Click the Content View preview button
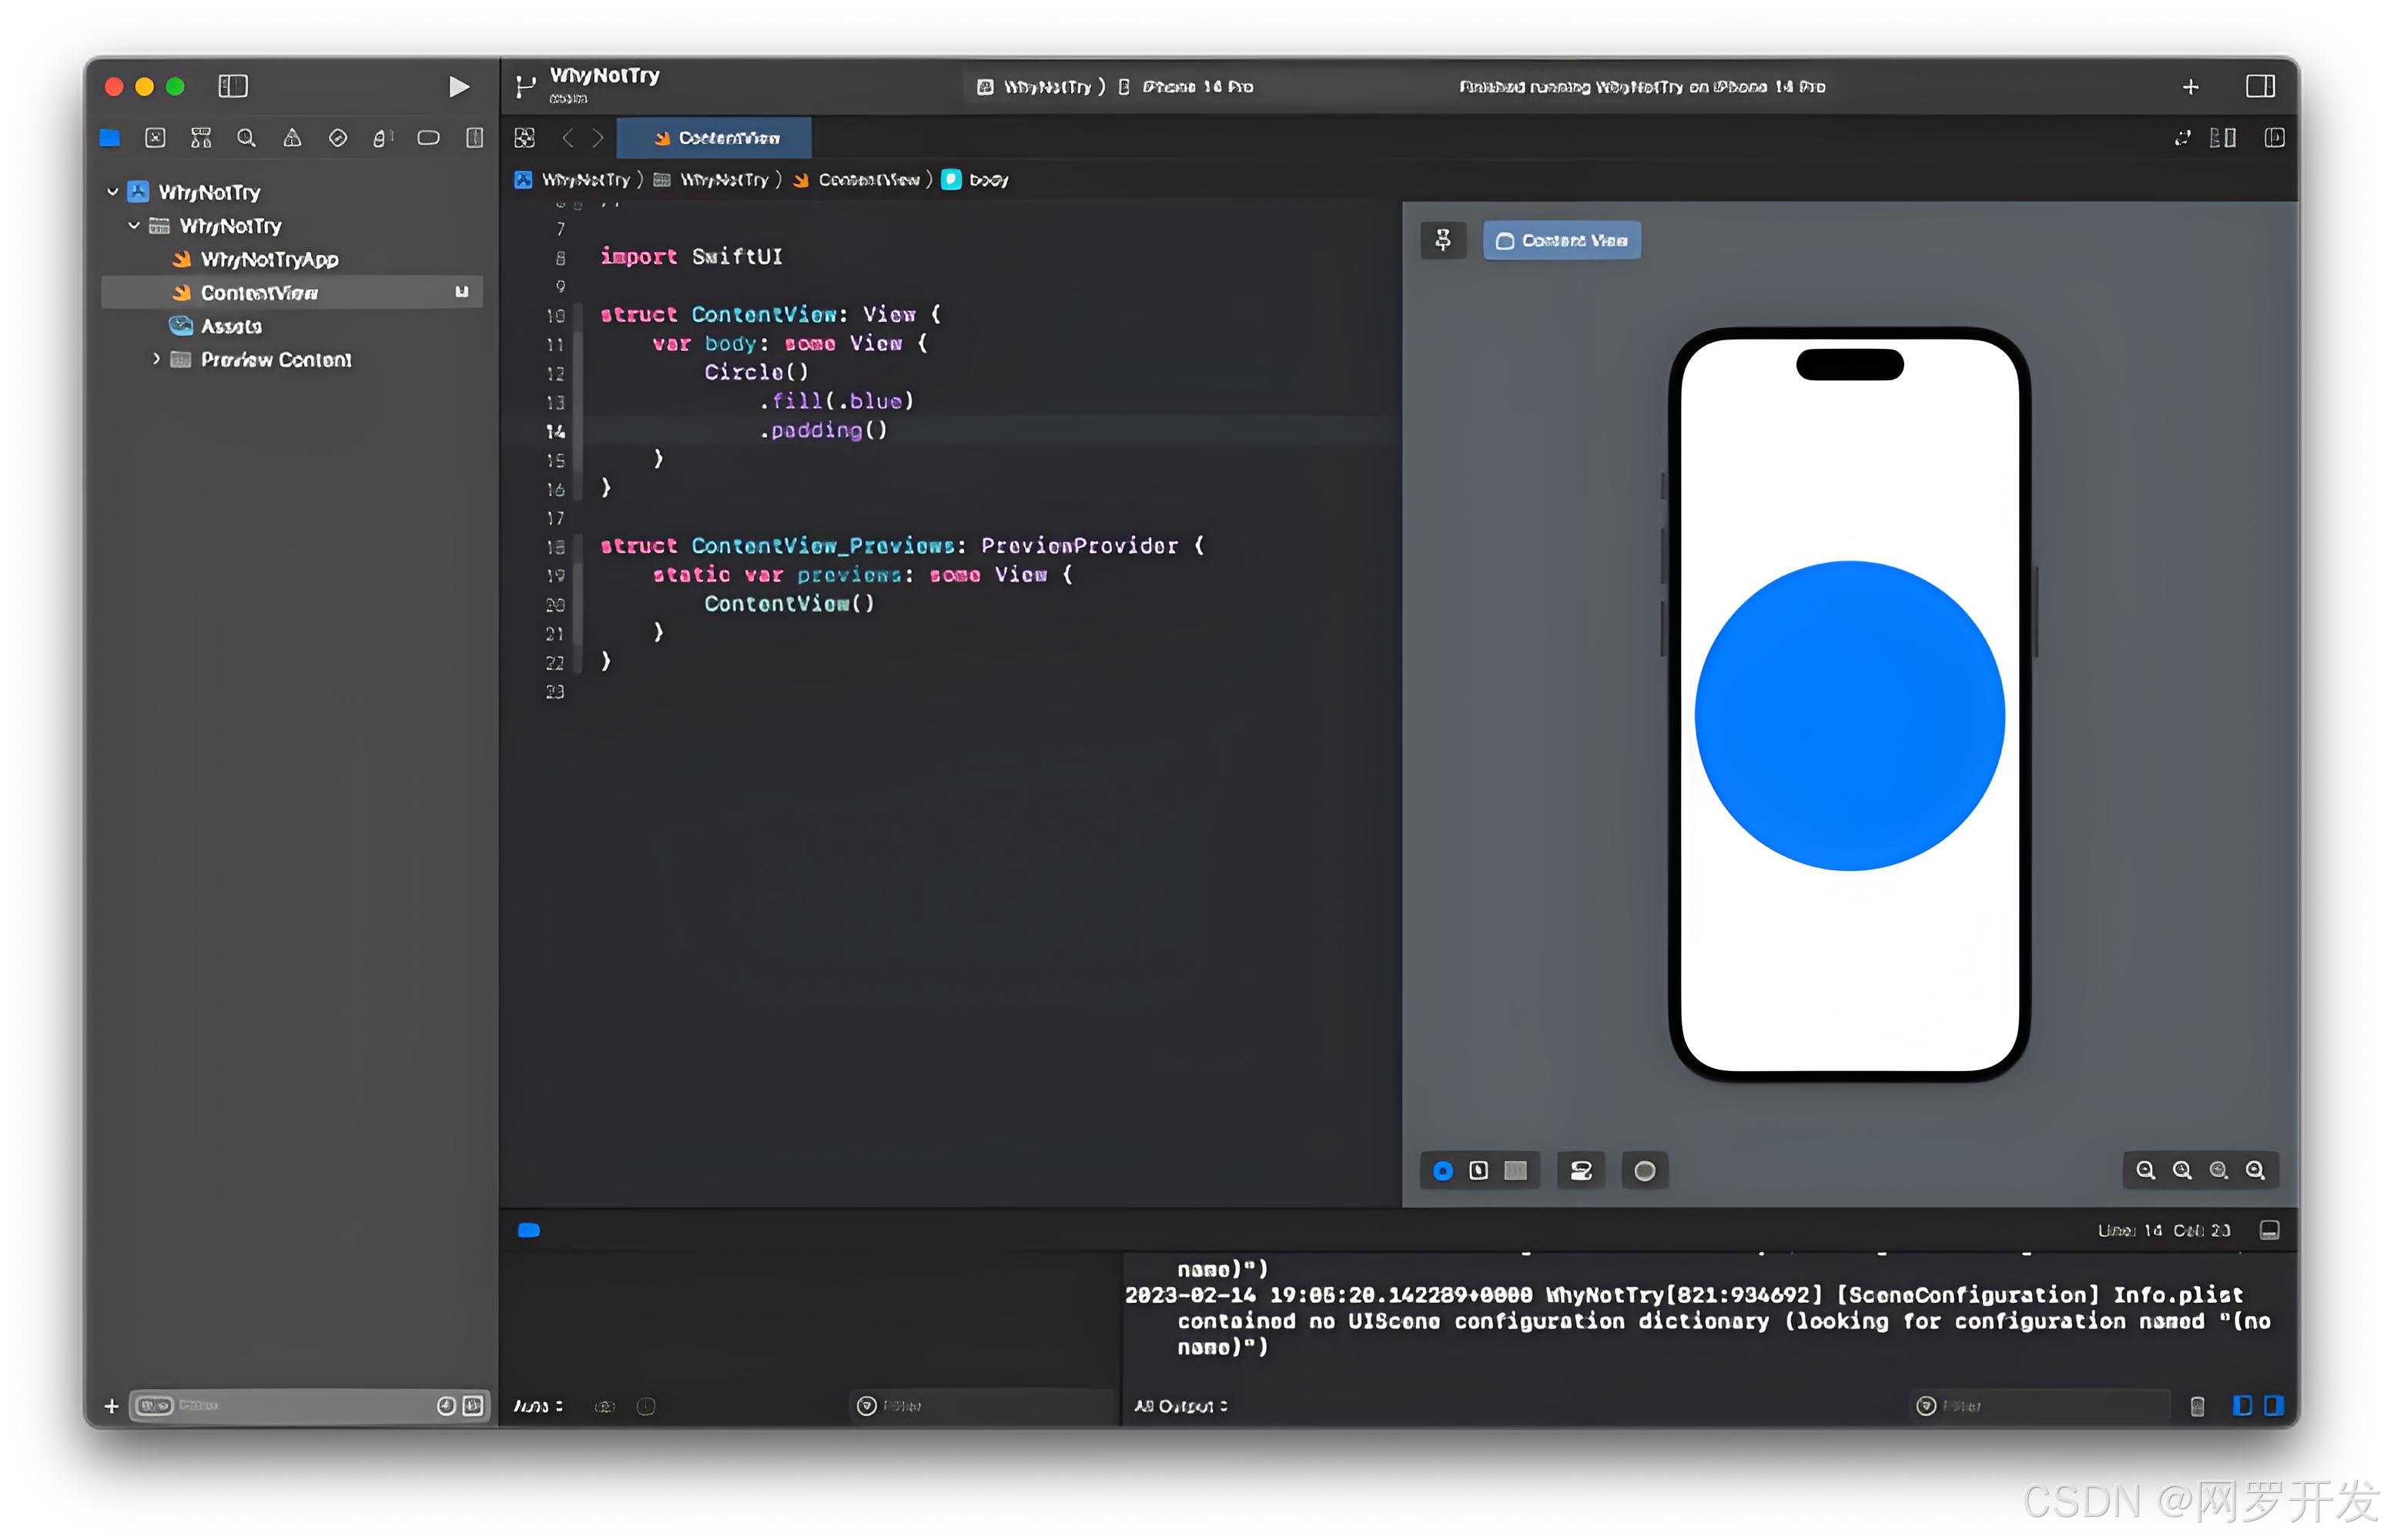 click(1561, 240)
